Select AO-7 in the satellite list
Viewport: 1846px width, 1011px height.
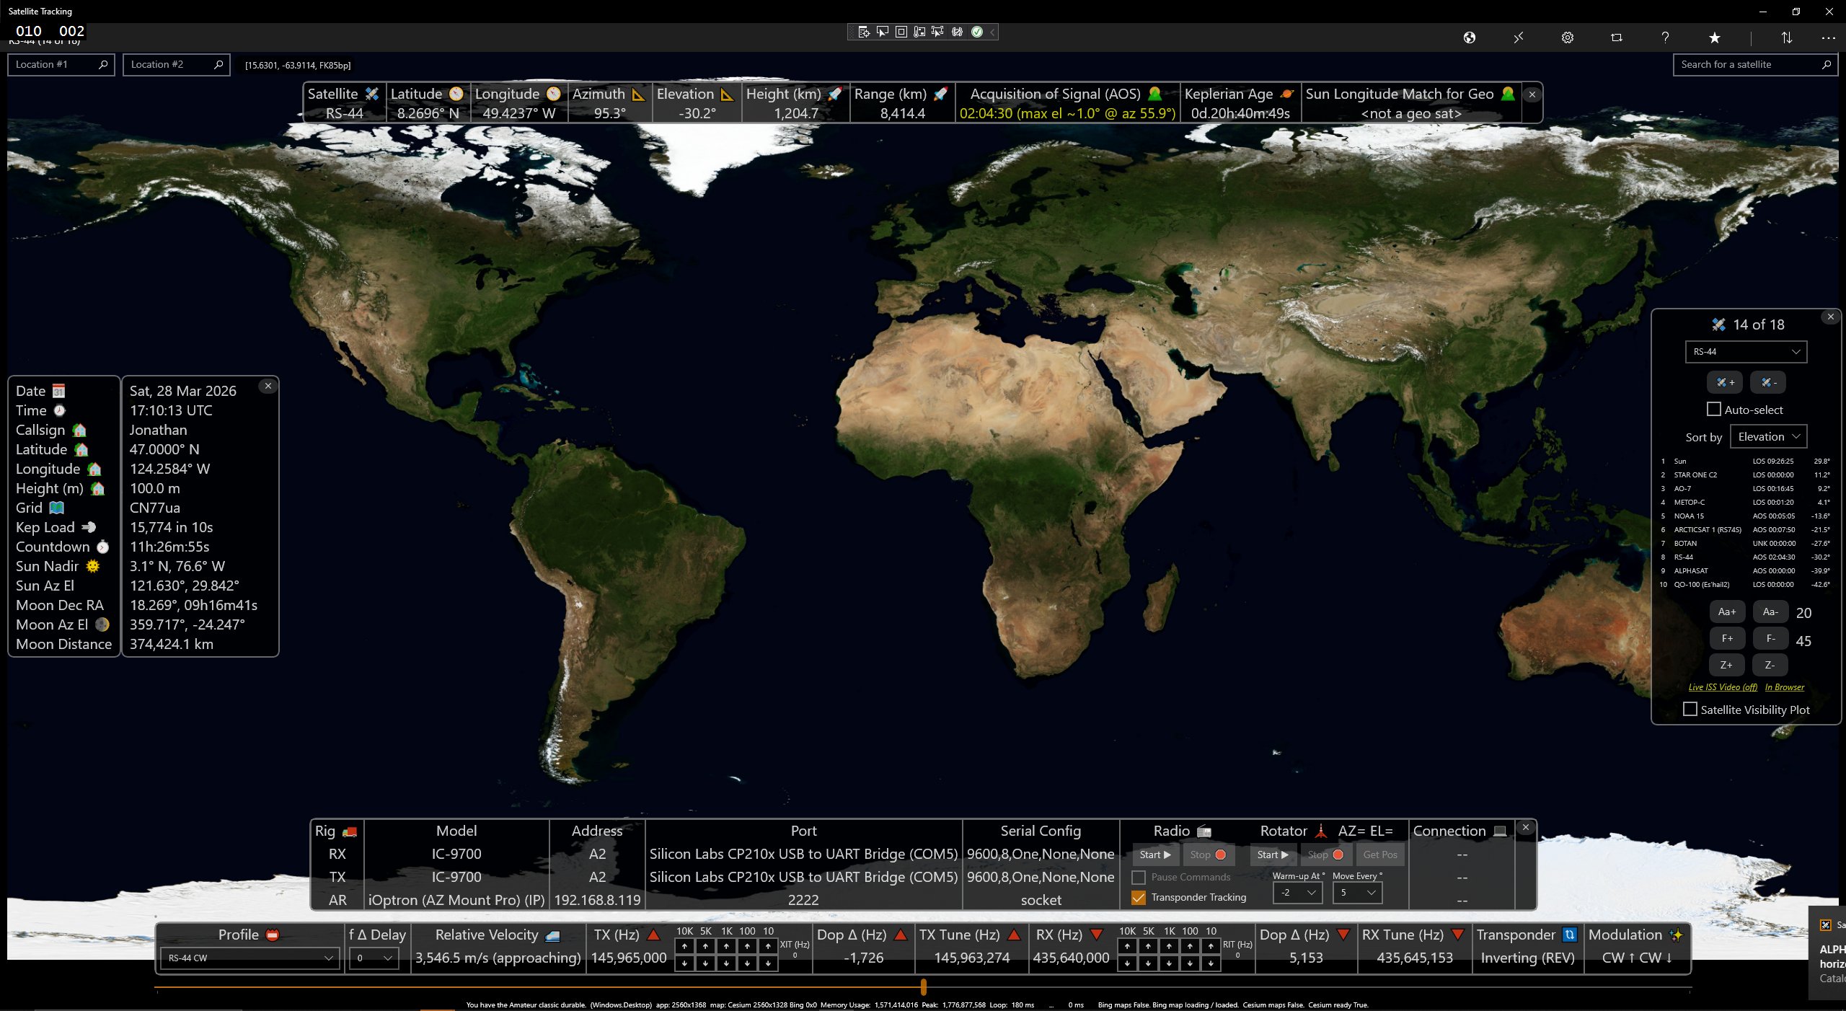(1683, 489)
